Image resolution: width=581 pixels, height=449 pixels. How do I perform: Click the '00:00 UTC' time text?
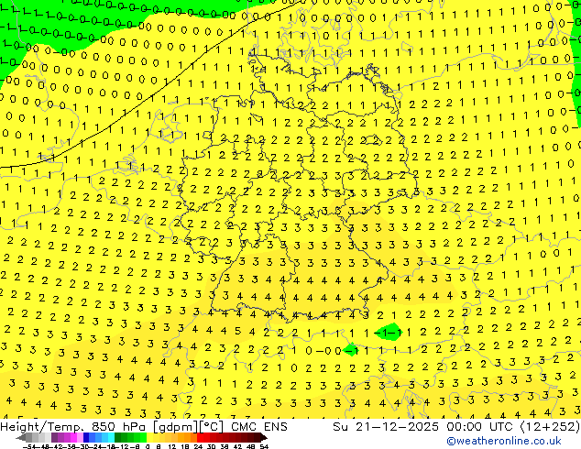tap(481, 427)
